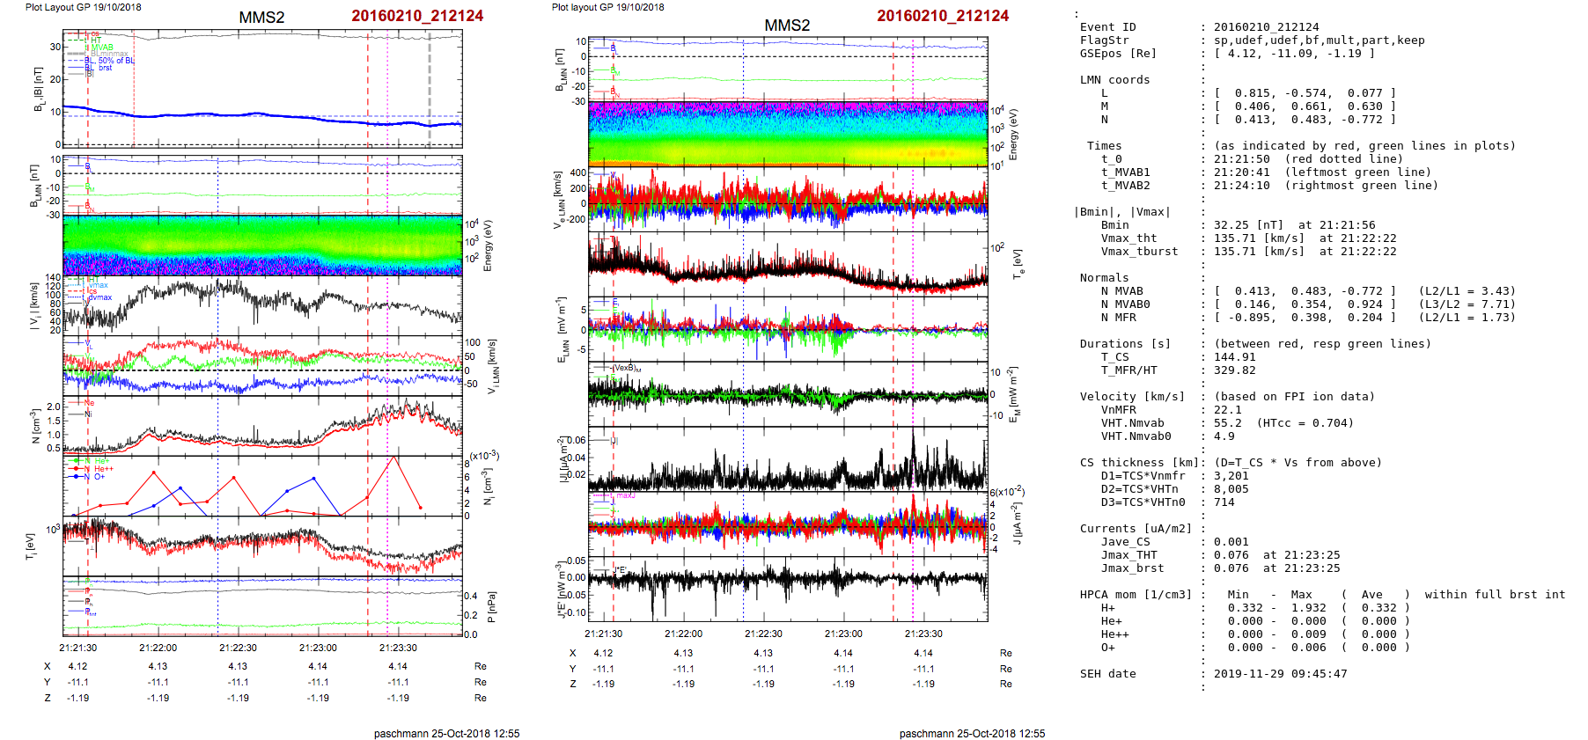Click the electron energy spectrogram in the right plot
Image resolution: width=1588 pixels, height=740 pixels.
tap(788, 133)
